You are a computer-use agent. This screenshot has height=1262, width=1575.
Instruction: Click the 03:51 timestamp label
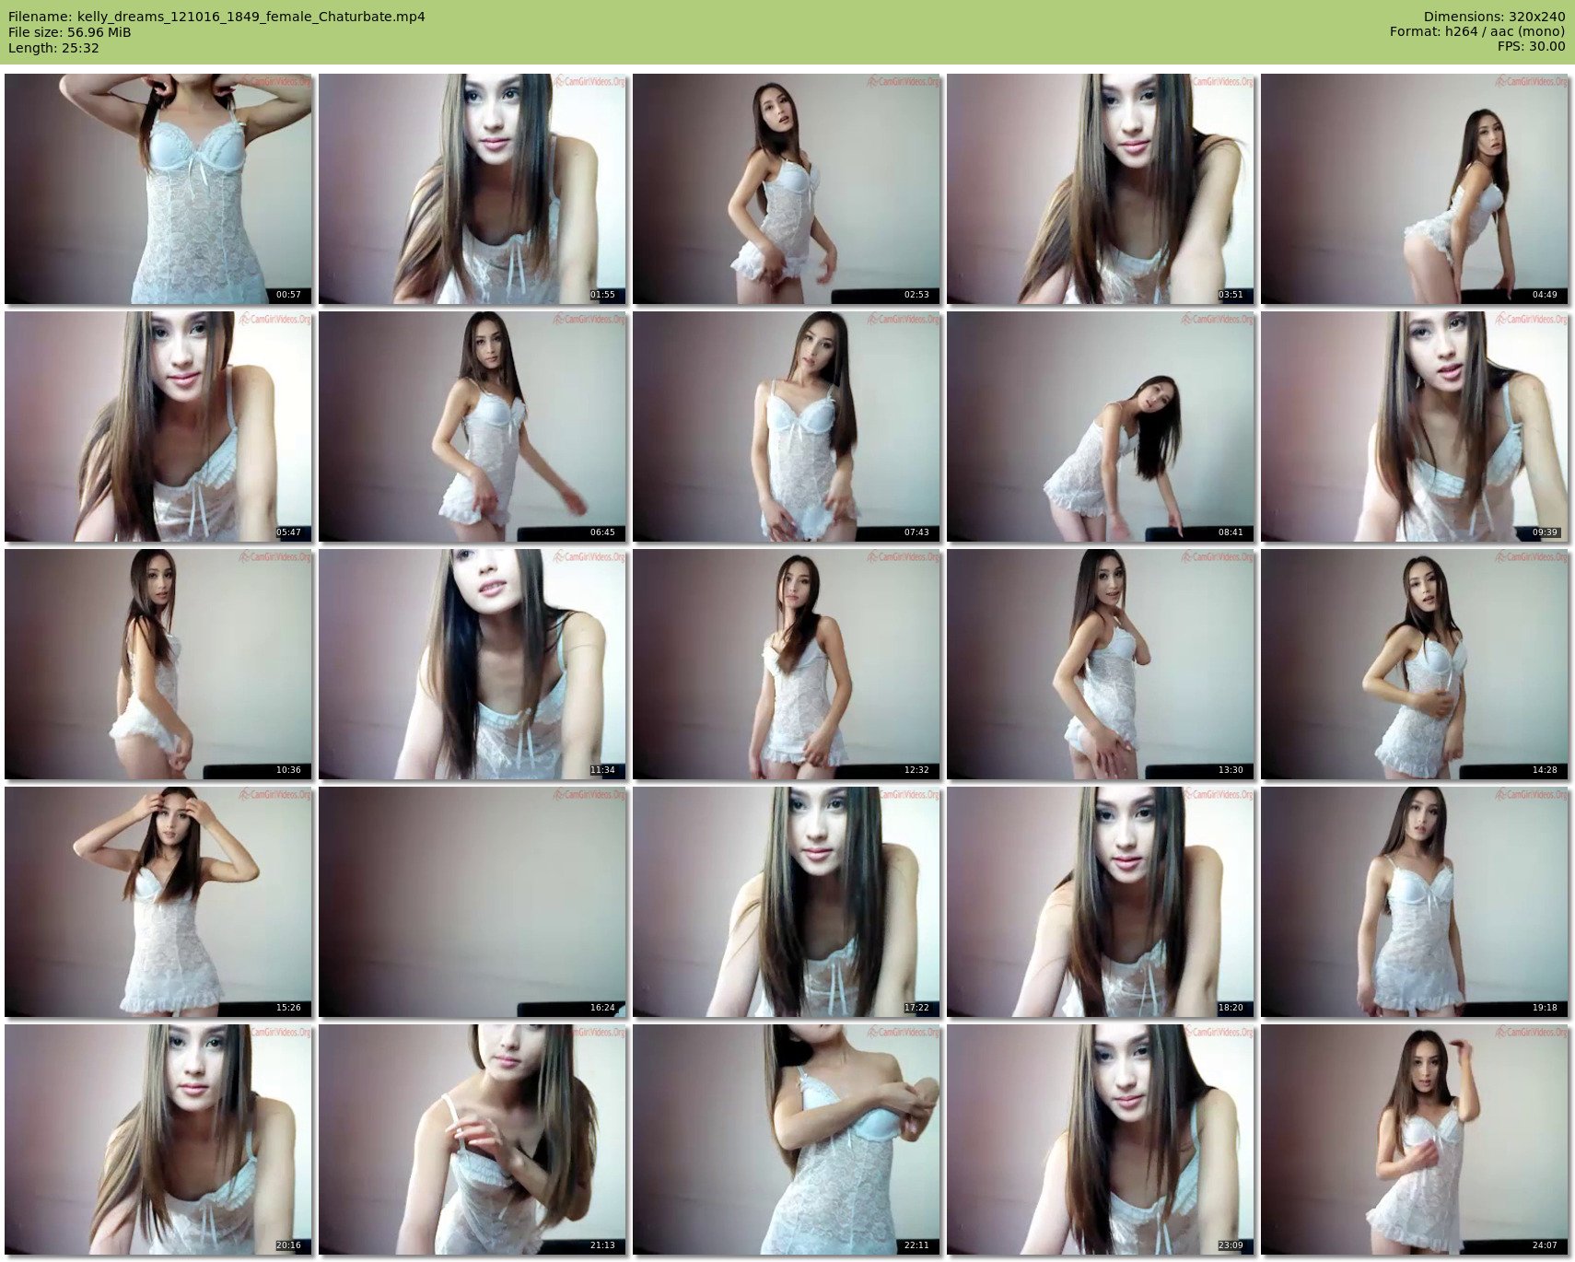pyautogui.click(x=1231, y=295)
